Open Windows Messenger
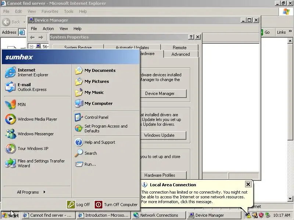 point(37,134)
